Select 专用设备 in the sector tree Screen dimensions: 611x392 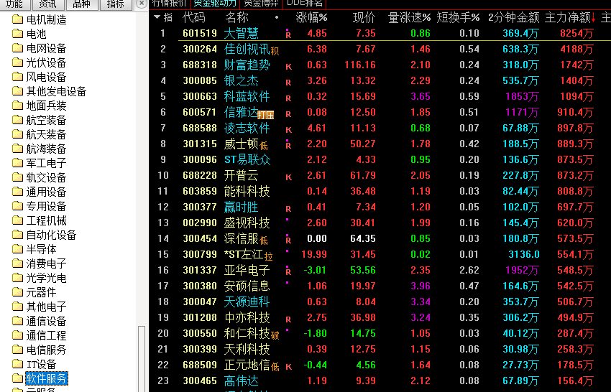point(46,206)
